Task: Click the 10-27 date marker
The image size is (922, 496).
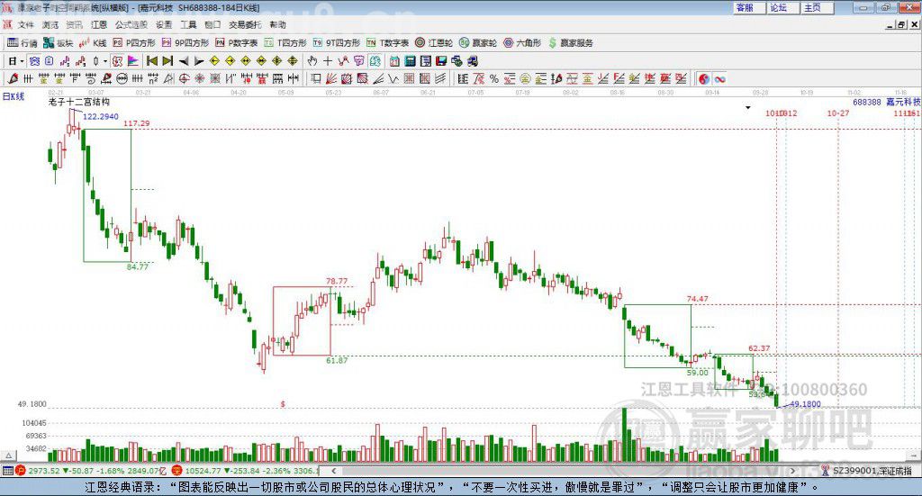Action: coord(838,113)
